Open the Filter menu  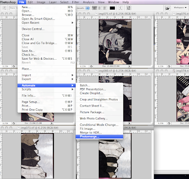pyautogui.click(x=76, y=2)
